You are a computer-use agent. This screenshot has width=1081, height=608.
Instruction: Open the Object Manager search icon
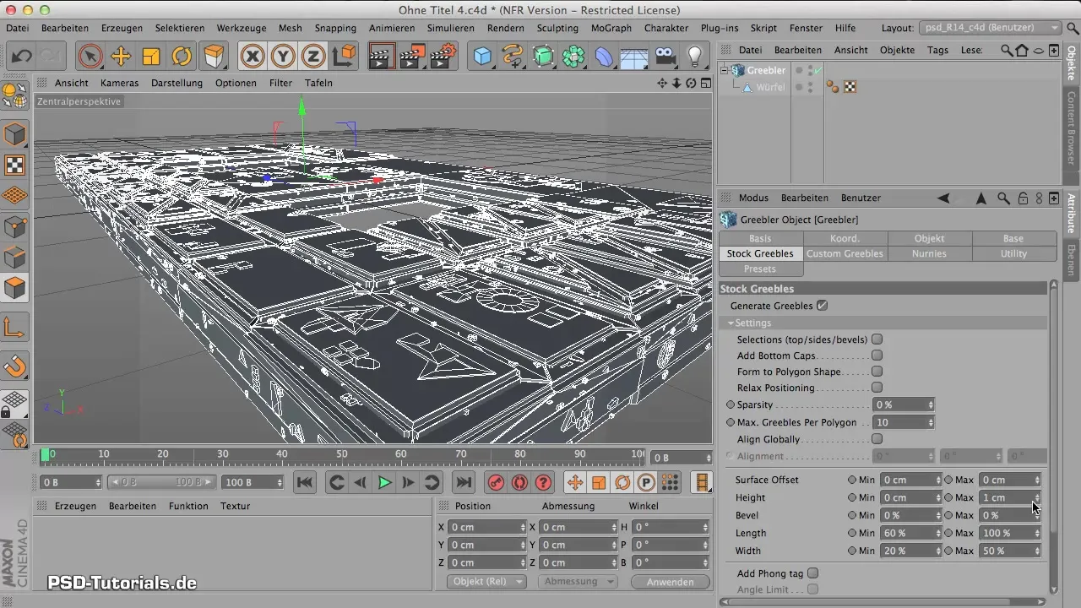(x=1007, y=50)
